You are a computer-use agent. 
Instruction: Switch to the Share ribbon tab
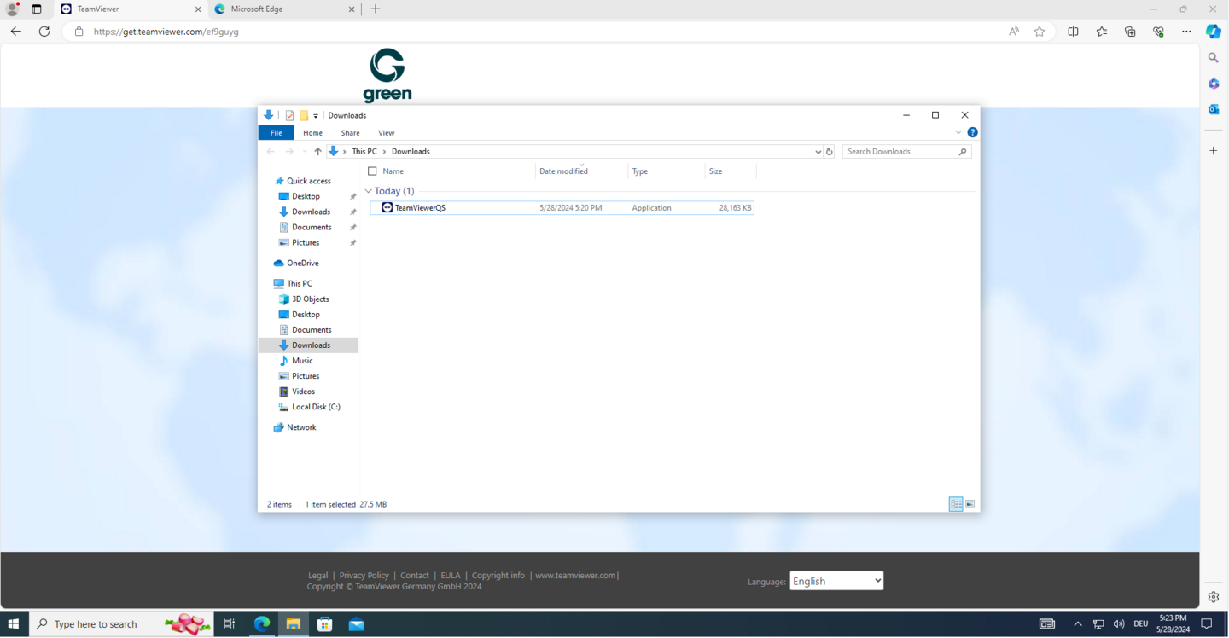click(x=350, y=133)
